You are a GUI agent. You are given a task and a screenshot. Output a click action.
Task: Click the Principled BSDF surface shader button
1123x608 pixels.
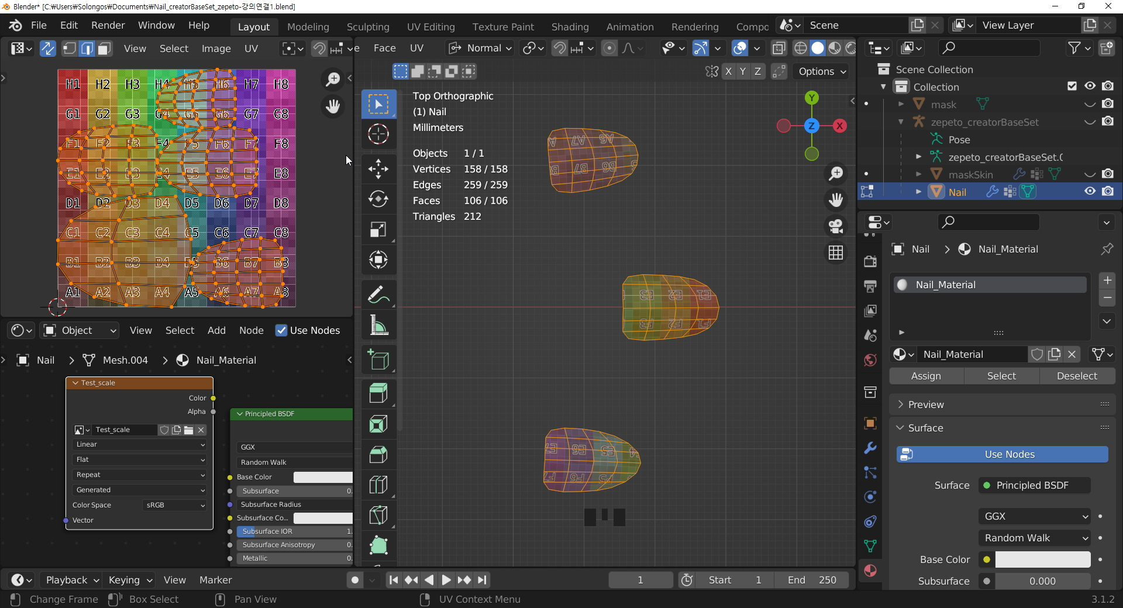tap(1035, 485)
